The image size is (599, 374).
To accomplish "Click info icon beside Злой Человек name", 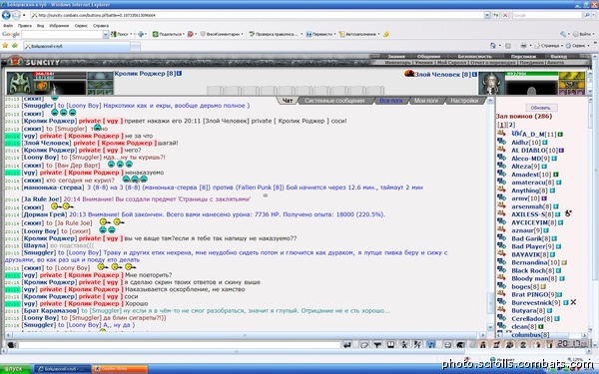I will click(474, 74).
